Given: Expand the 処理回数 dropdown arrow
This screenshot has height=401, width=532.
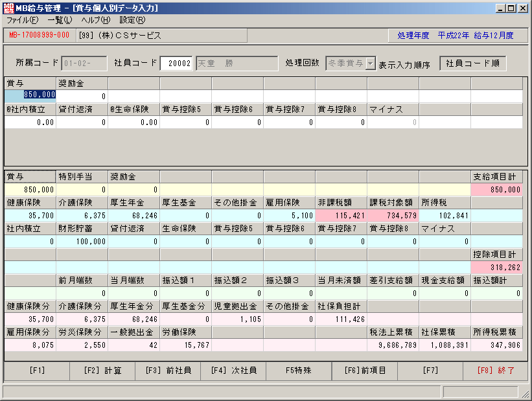Looking at the screenshot, I should [x=371, y=63].
